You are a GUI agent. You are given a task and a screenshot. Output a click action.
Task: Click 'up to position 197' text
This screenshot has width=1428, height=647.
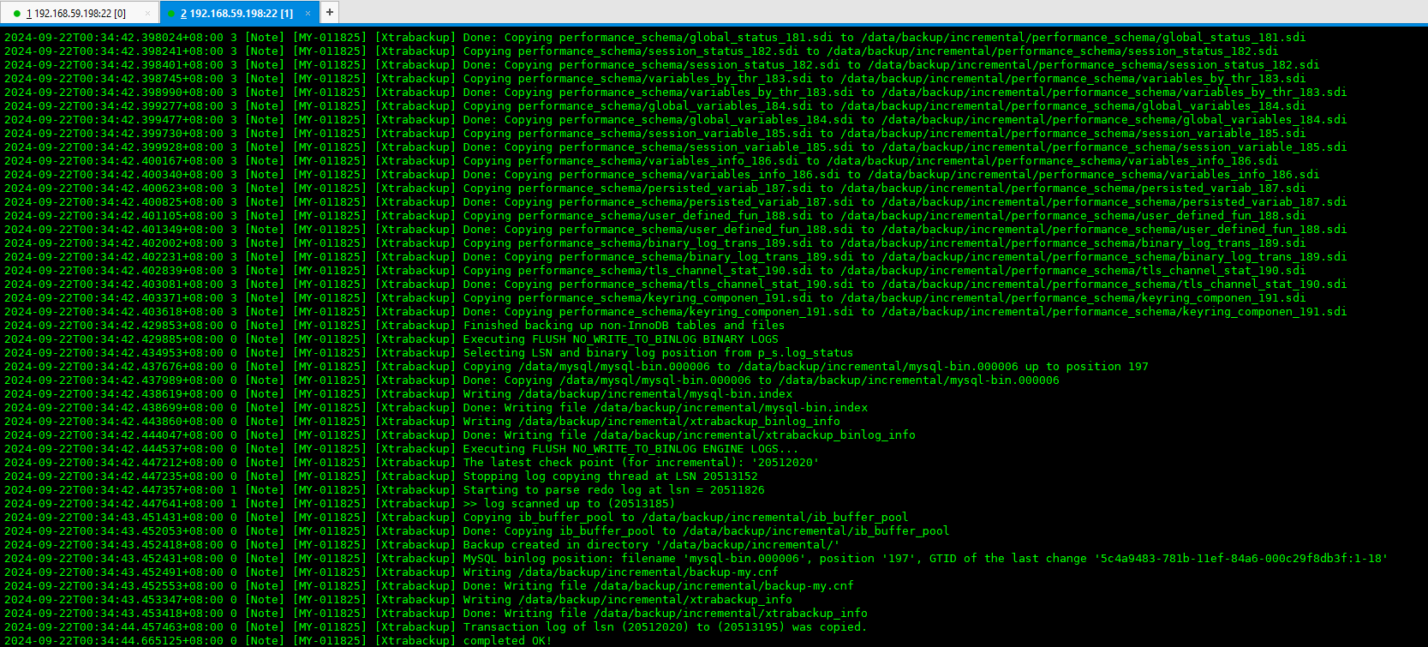coord(1086,366)
